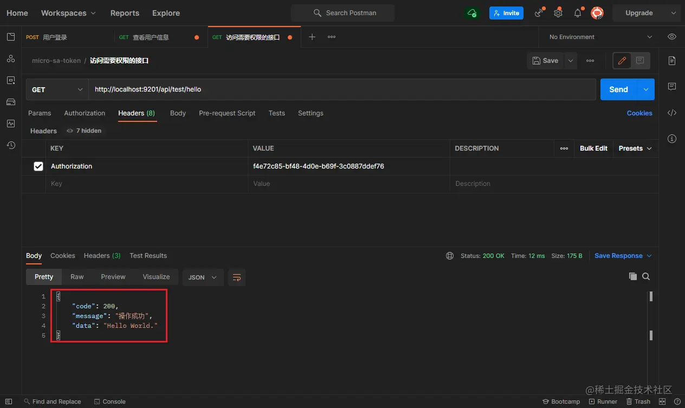Add new request tab with plus icon
The height and width of the screenshot is (408, 685).
(x=312, y=37)
